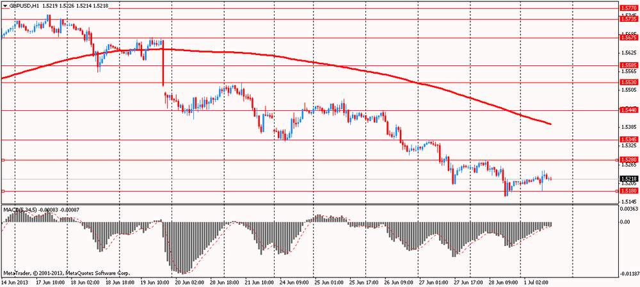This screenshot has height=287, width=640.
Task: Click the 25 Jun 17:00 time axis label
Action: point(364,282)
